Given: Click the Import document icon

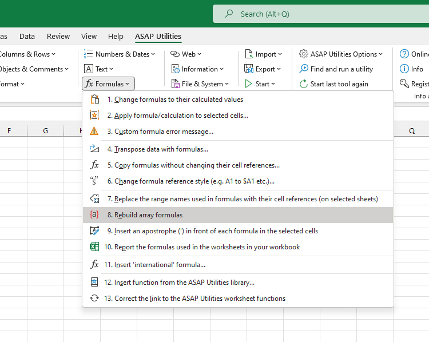Looking at the screenshot, I should [x=249, y=54].
